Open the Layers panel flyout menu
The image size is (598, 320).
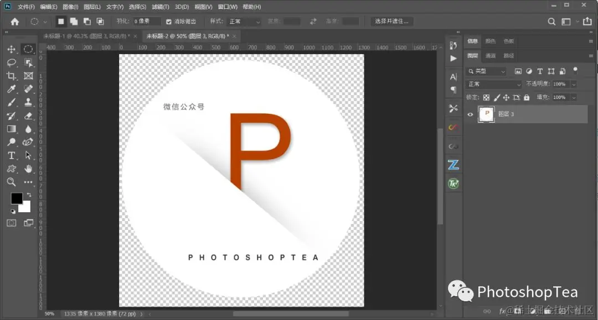[591, 56]
